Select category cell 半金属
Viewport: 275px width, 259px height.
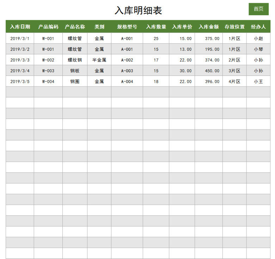click(99, 60)
